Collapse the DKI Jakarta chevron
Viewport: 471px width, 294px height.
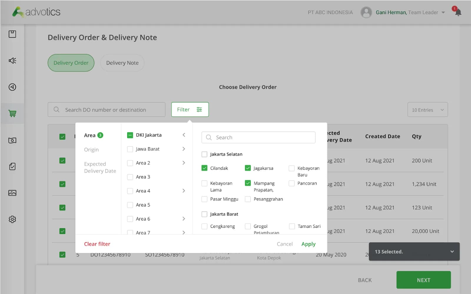click(x=184, y=135)
